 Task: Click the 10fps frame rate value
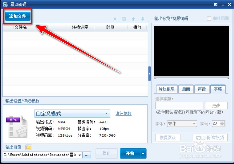coord(104,129)
